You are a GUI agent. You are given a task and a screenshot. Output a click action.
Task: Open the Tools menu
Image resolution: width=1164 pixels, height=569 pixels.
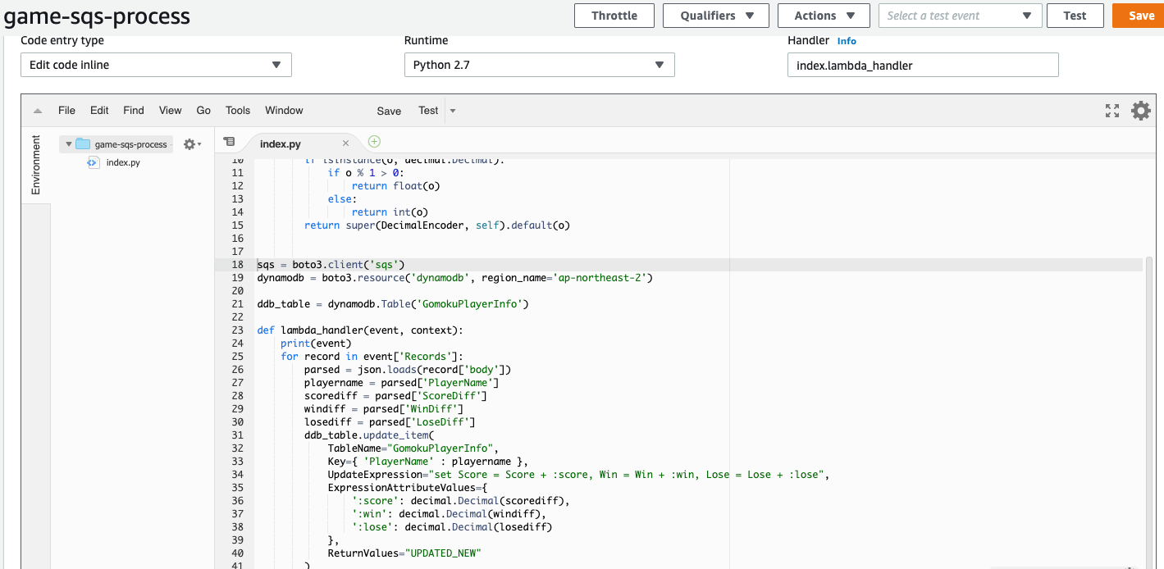(x=237, y=110)
